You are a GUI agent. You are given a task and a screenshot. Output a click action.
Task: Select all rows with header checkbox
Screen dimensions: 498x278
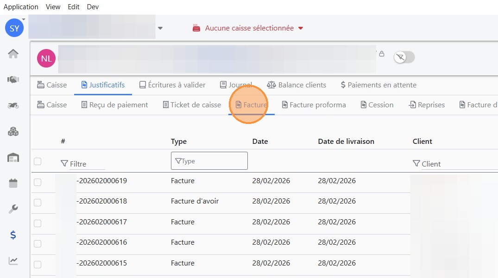click(x=38, y=161)
